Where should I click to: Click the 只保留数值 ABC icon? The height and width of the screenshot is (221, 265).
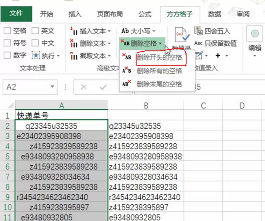click(x=199, y=43)
